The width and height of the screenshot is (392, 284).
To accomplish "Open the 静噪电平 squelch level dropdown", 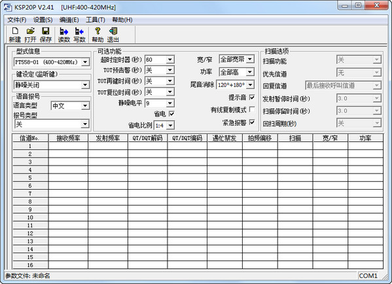I will 169,103.
